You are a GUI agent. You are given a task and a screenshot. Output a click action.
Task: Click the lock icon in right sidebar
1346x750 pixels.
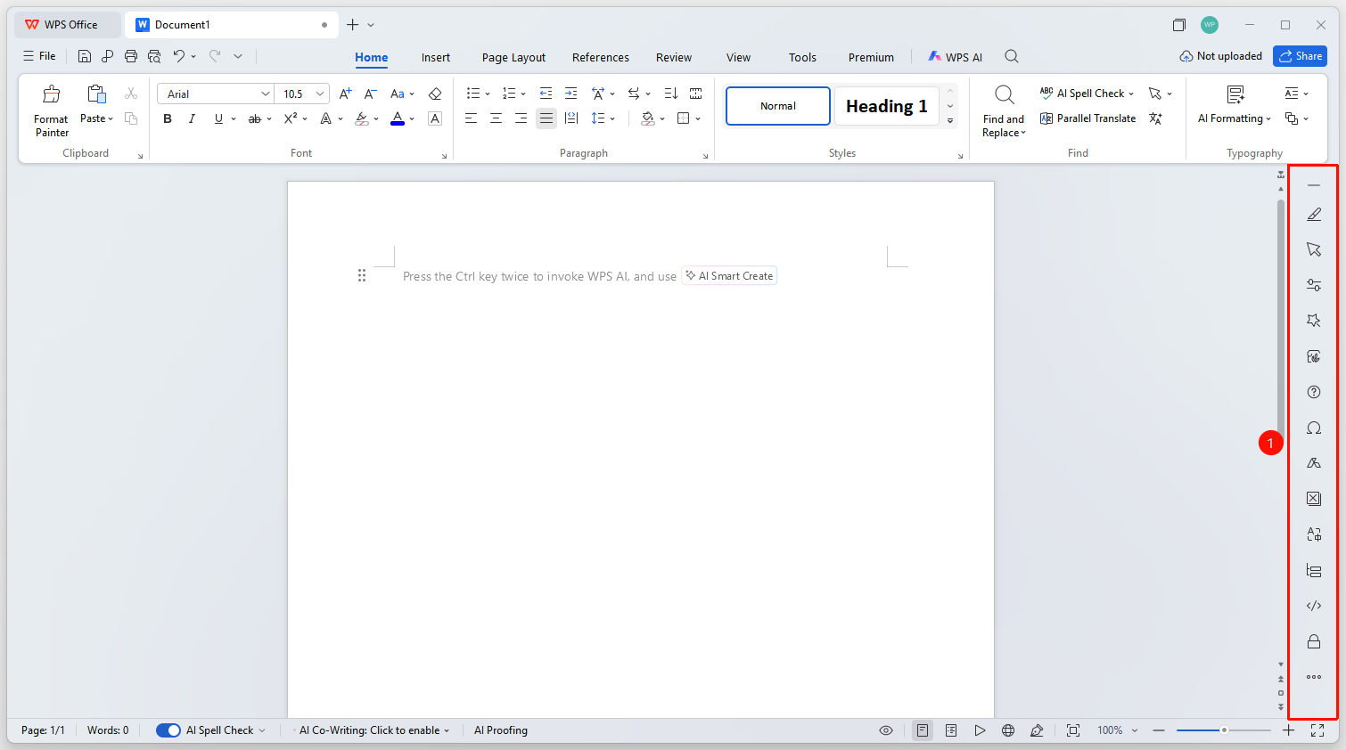(1314, 641)
